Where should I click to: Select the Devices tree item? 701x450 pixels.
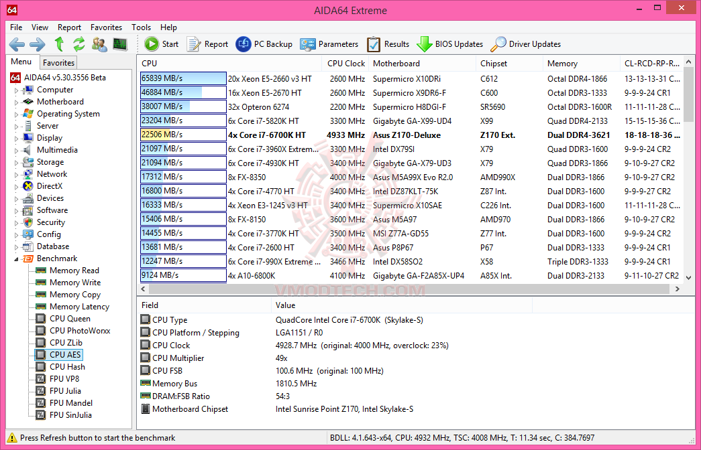point(50,198)
